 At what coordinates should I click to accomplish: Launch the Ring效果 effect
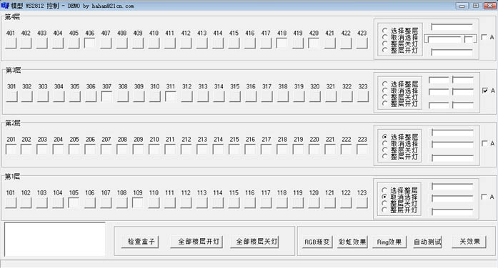click(389, 242)
